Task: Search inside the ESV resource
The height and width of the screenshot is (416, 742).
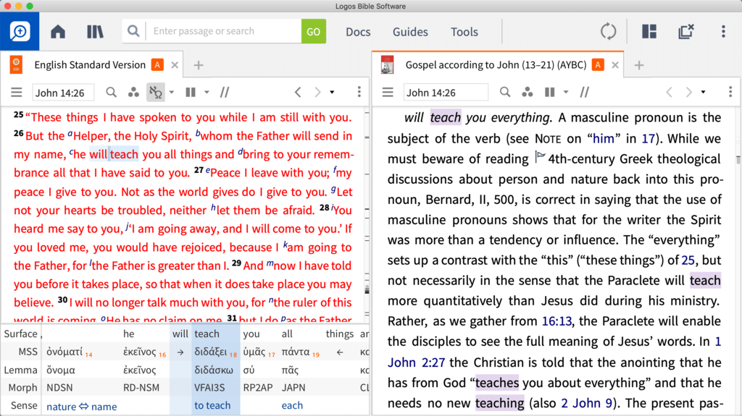Action: pos(111,92)
